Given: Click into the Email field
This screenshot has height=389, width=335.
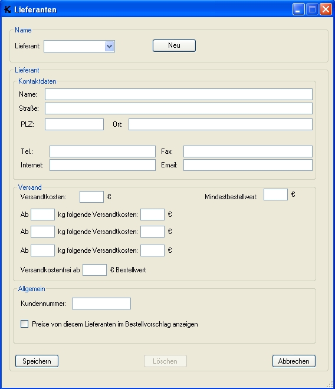Looking at the screenshot, I should (248, 165).
